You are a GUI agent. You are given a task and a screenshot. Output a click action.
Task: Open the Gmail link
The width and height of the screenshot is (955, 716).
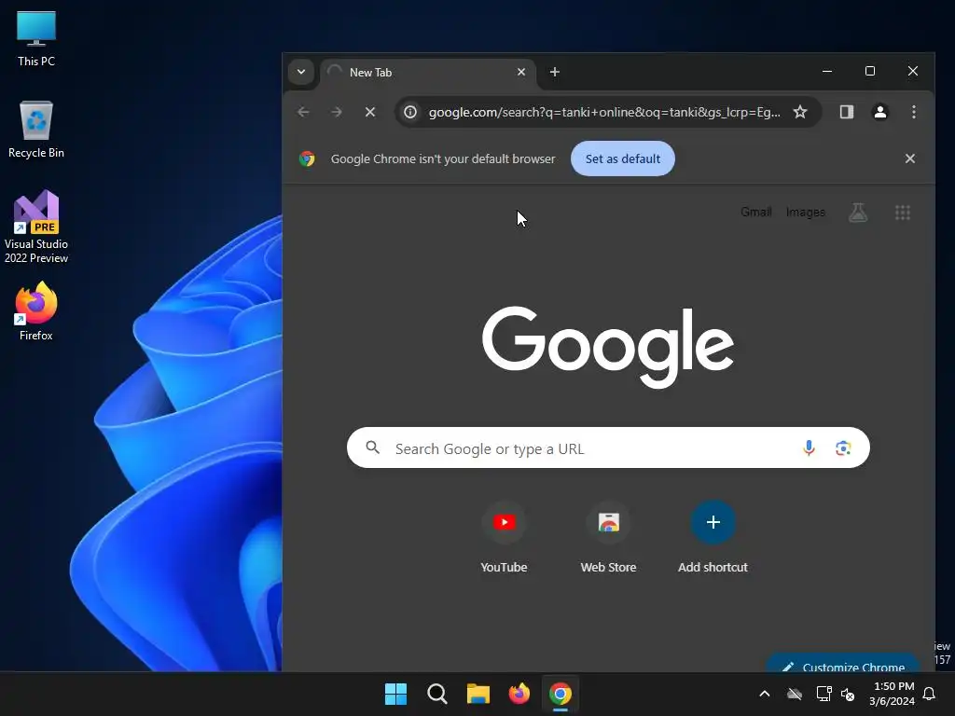(755, 213)
